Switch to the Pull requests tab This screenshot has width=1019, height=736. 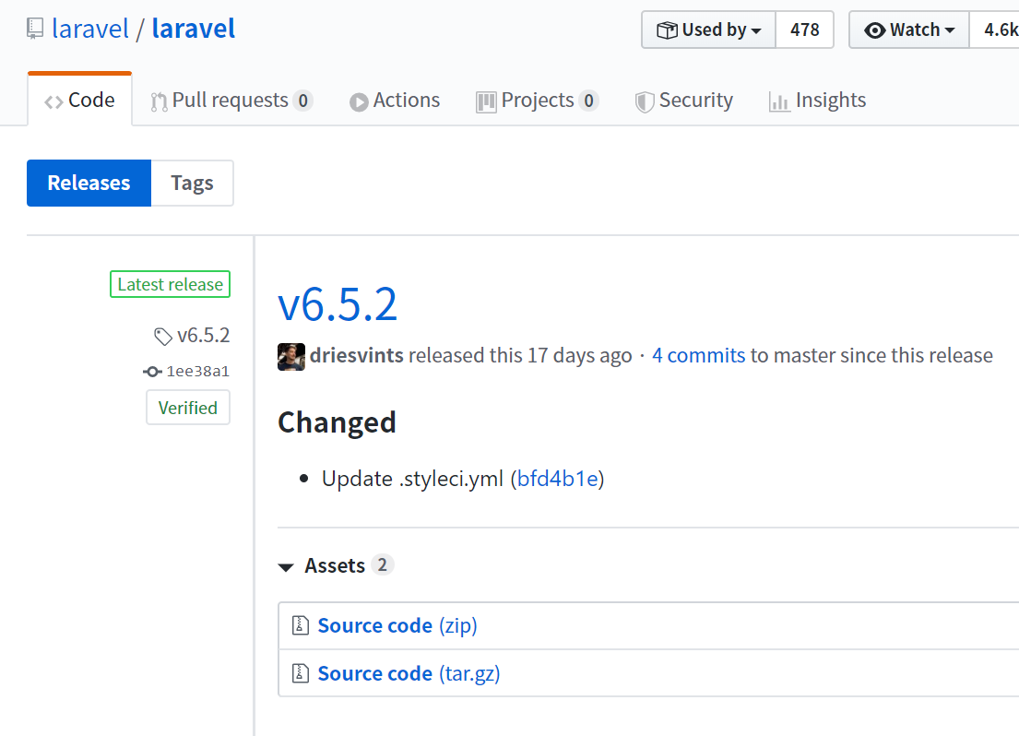point(230,100)
